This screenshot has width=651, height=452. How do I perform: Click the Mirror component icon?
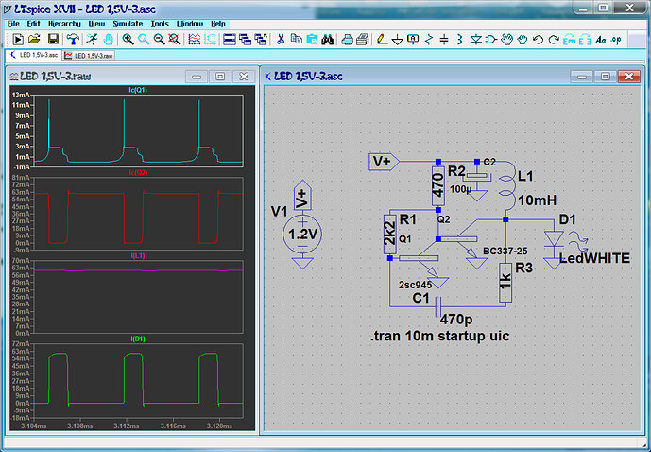(585, 40)
